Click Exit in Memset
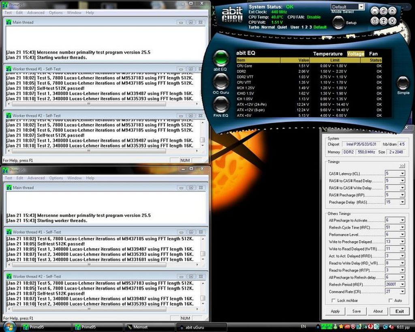The height and width of the screenshot is (332, 415). (x=399, y=311)
